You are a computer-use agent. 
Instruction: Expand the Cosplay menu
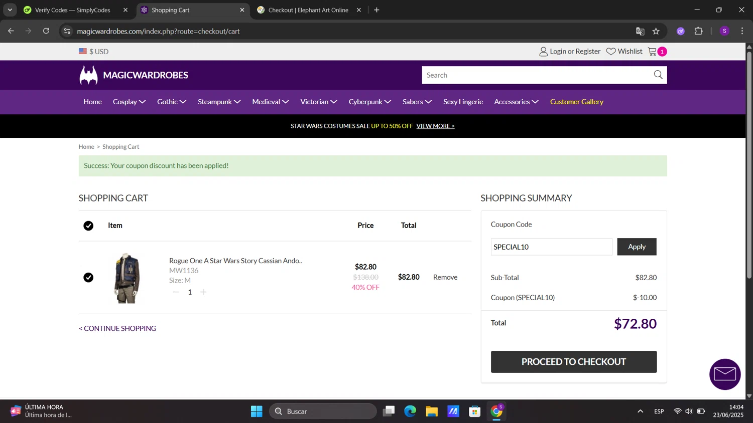129,102
